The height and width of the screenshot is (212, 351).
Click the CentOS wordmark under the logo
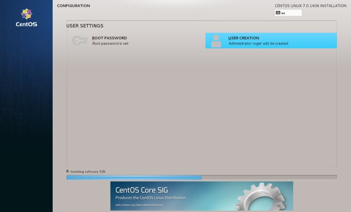tap(26, 24)
